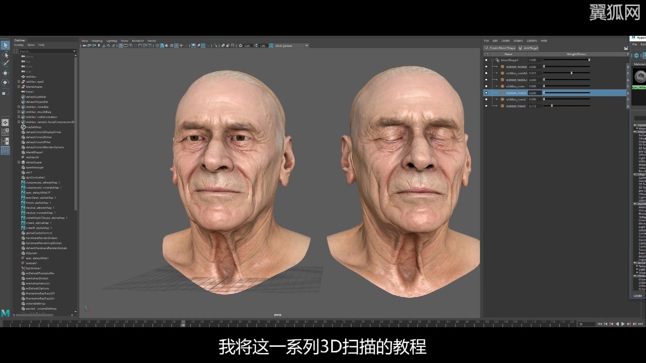Switch to two-pane stacked layout

[x=5, y=140]
